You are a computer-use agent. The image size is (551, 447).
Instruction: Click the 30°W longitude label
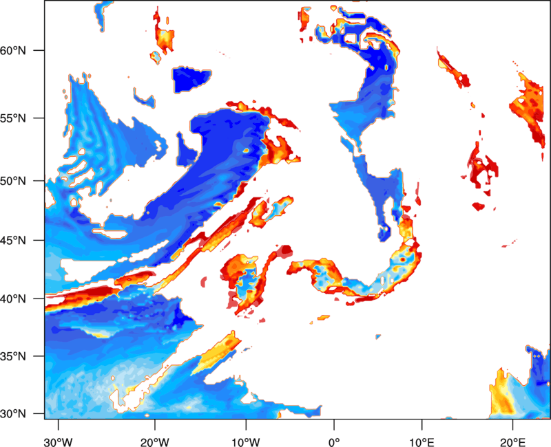point(59,442)
